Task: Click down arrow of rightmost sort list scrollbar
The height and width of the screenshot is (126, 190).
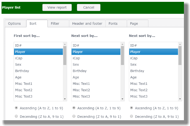Action: 180,99
